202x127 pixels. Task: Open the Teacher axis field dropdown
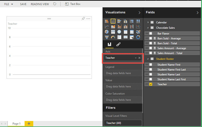point(135,58)
